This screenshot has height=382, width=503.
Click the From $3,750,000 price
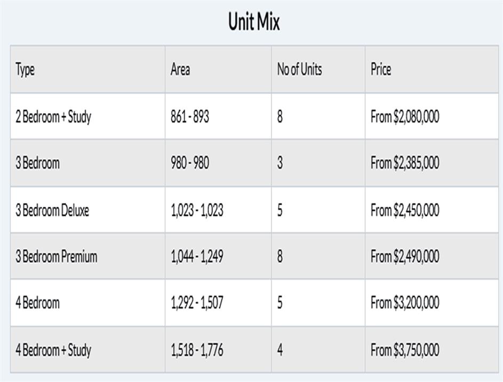pos(405,350)
